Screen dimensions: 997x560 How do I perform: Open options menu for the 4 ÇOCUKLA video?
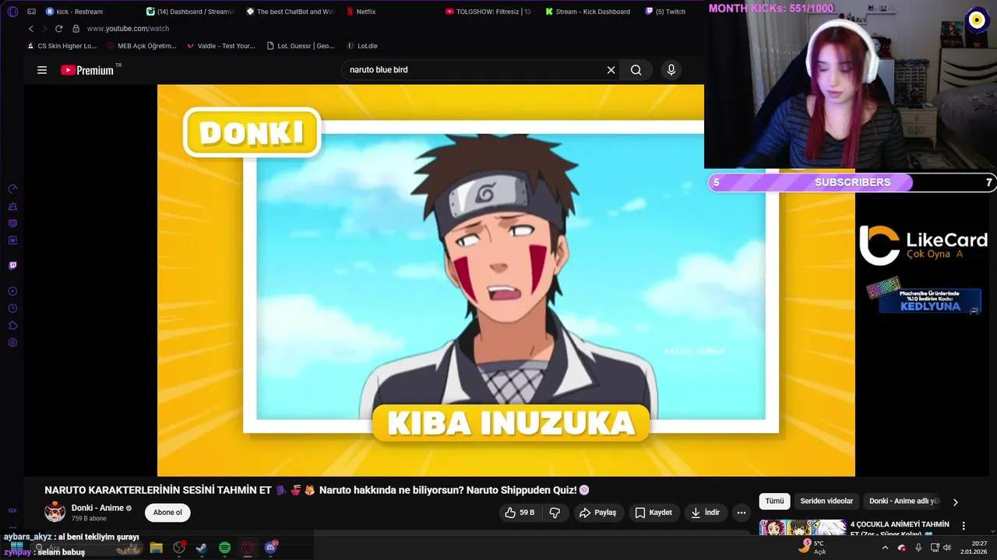click(964, 526)
